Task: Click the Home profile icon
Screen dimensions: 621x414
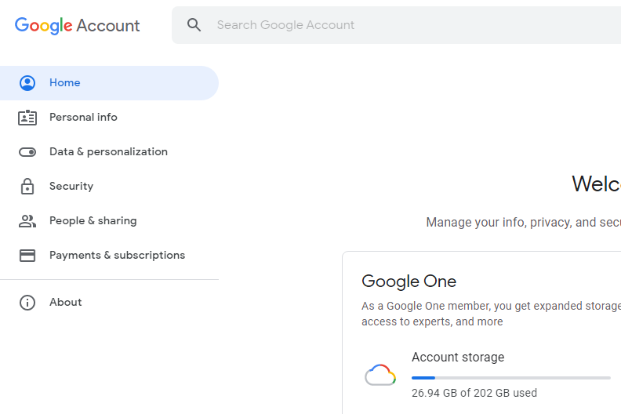Action: (27, 83)
